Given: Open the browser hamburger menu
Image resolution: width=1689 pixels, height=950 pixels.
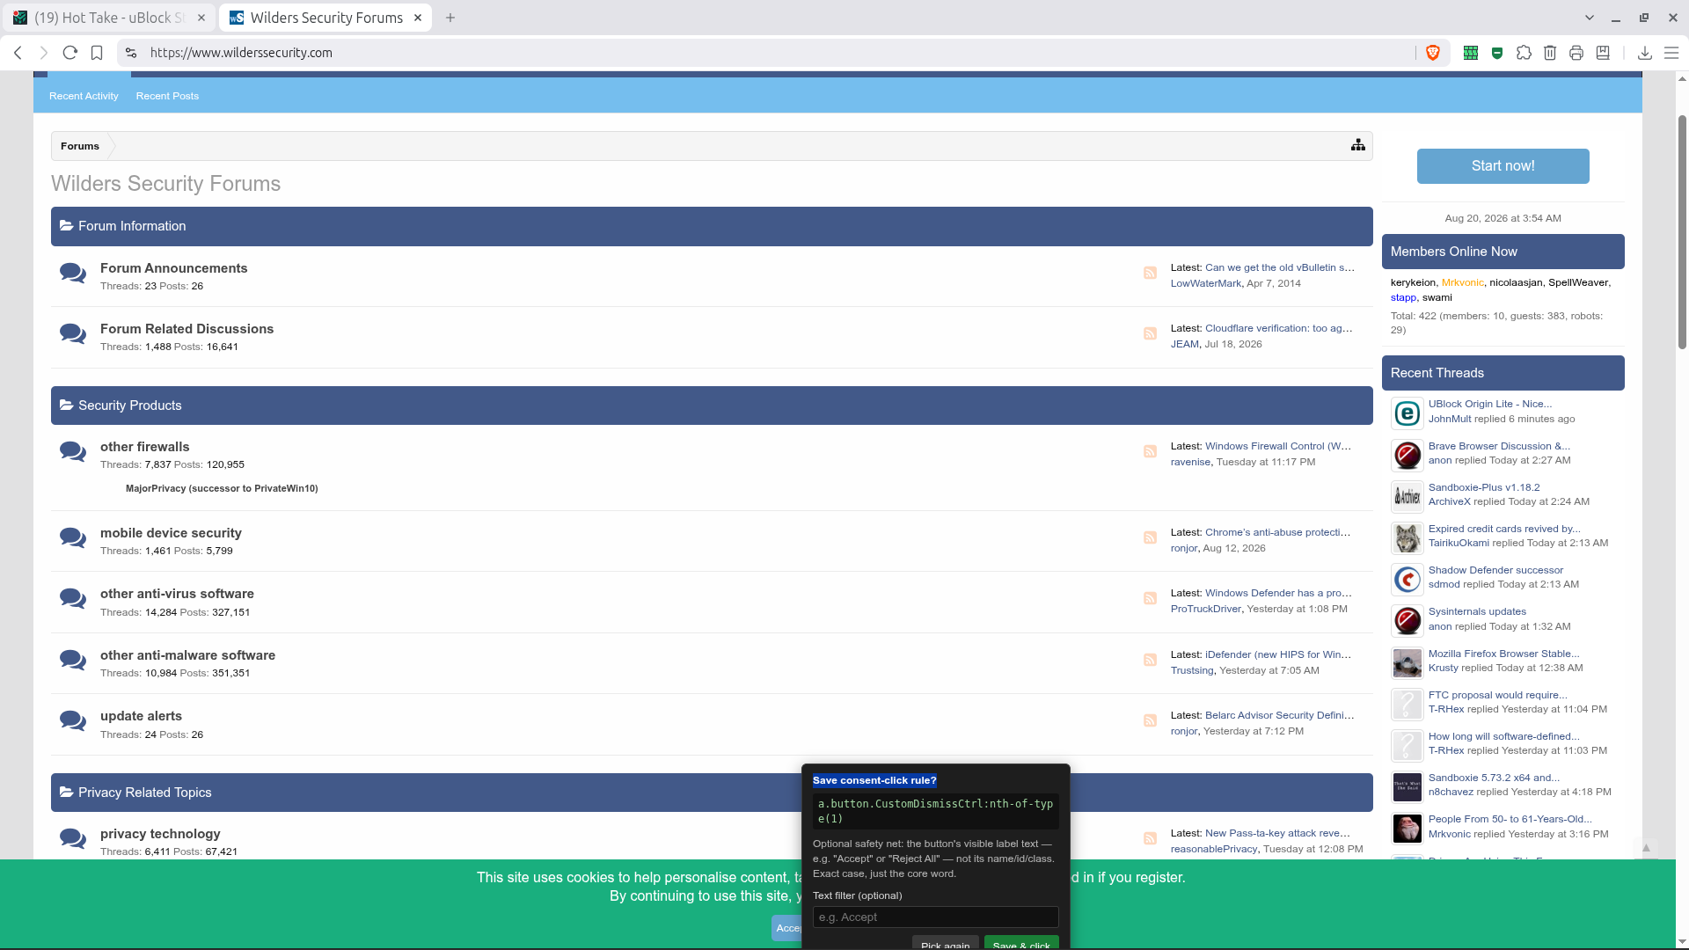Looking at the screenshot, I should tap(1671, 53).
